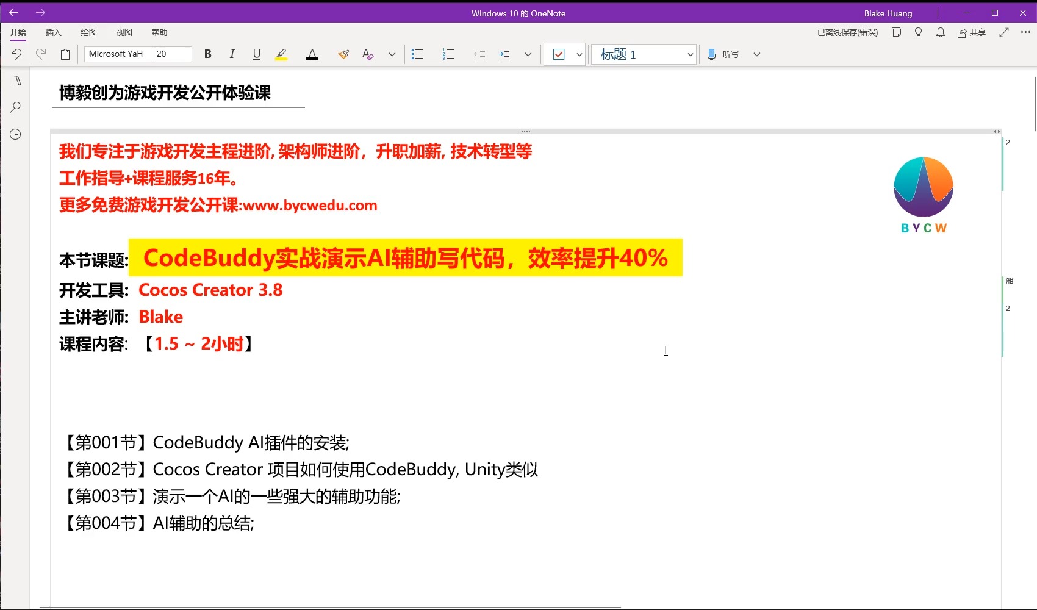
Task: Click the back arrow in title bar
Action: [x=13, y=13]
